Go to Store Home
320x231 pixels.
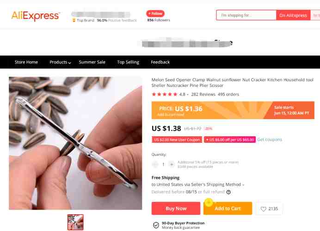point(26,62)
